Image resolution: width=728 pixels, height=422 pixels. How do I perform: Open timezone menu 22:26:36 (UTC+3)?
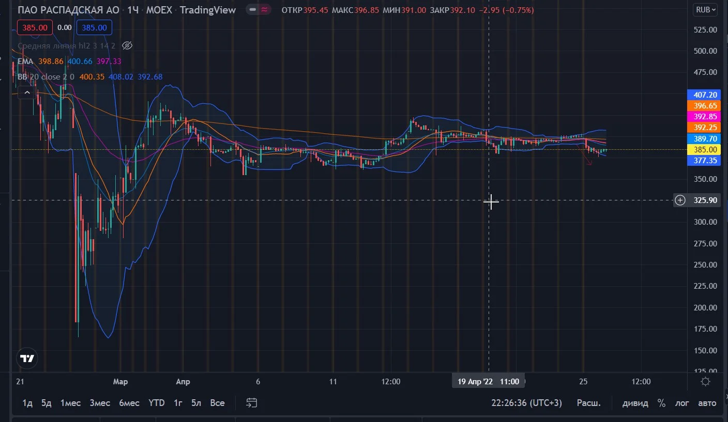click(526, 403)
